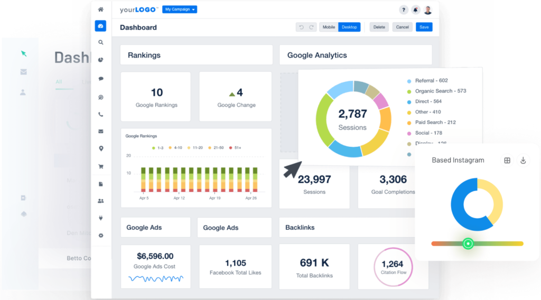Select the search magnifier sidebar icon
The width and height of the screenshot is (541, 300).
(x=101, y=42)
